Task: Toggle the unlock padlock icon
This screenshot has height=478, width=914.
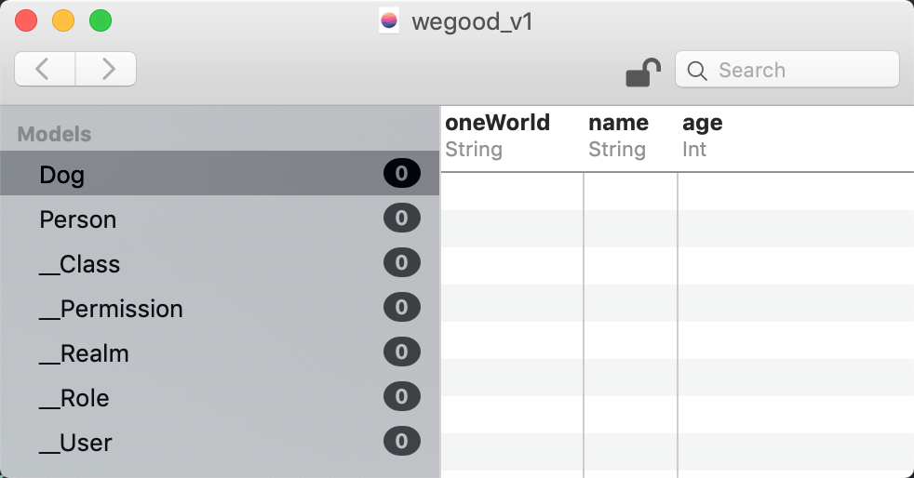Action: pos(642,73)
